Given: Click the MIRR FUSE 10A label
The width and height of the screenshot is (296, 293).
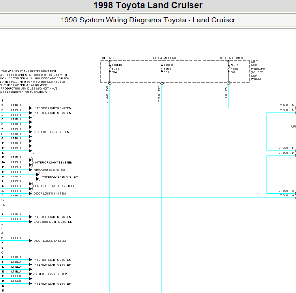Looking at the screenshot, I should [234, 69].
